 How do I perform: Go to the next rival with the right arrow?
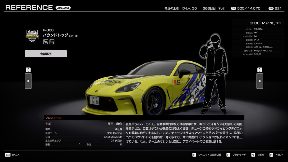pos(260,81)
